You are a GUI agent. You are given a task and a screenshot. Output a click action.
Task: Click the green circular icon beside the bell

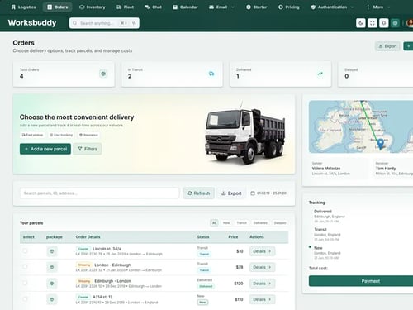pos(395,23)
